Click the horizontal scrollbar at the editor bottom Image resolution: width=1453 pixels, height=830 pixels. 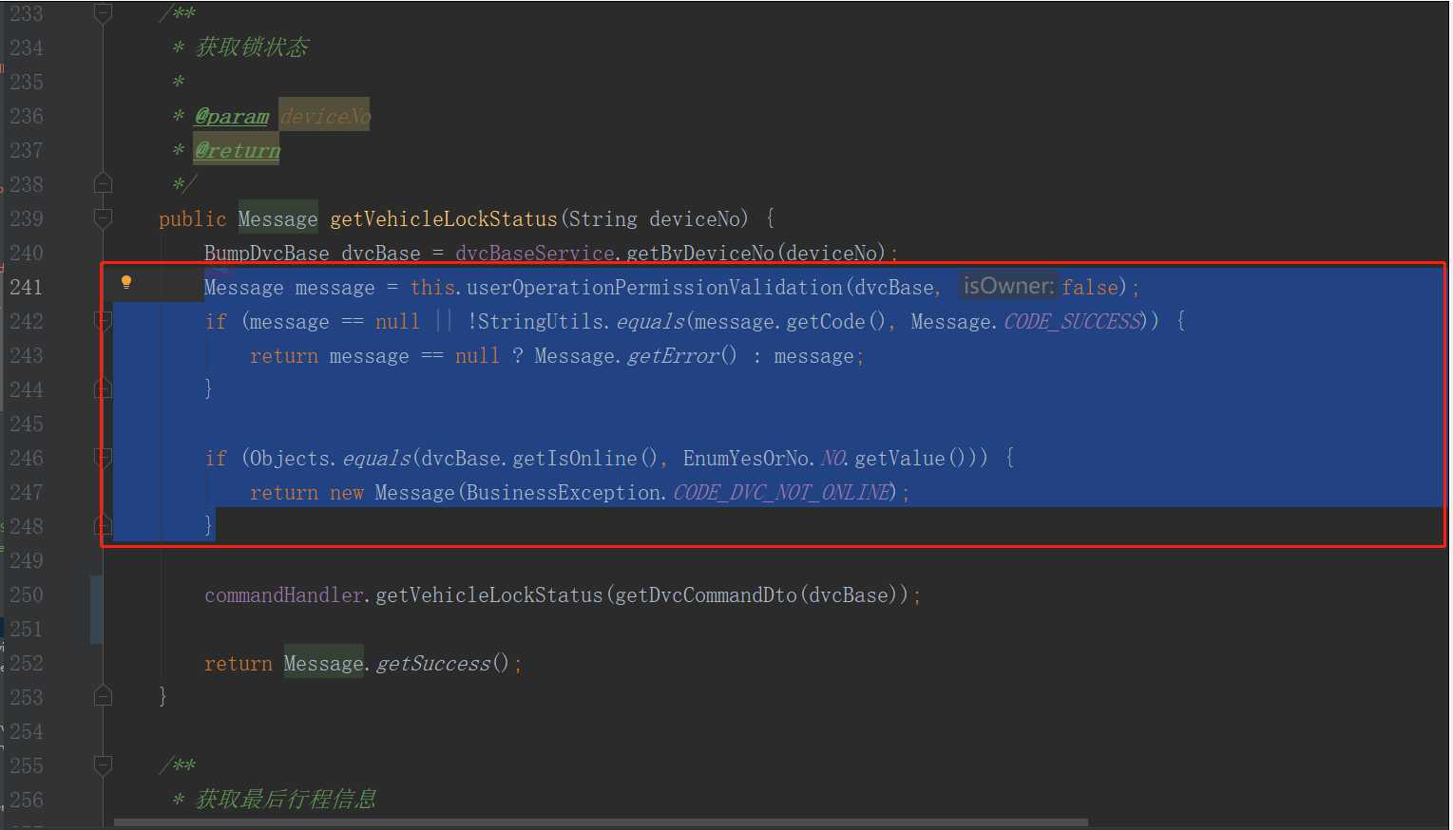click(601, 822)
